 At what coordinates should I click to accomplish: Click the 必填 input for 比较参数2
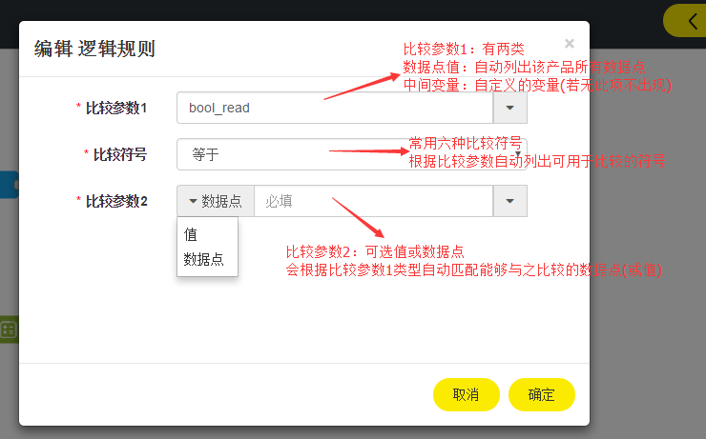[x=372, y=201]
